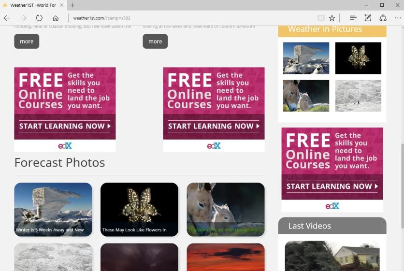
Task: Open the More actions ellipsis menu
Action: (398, 18)
